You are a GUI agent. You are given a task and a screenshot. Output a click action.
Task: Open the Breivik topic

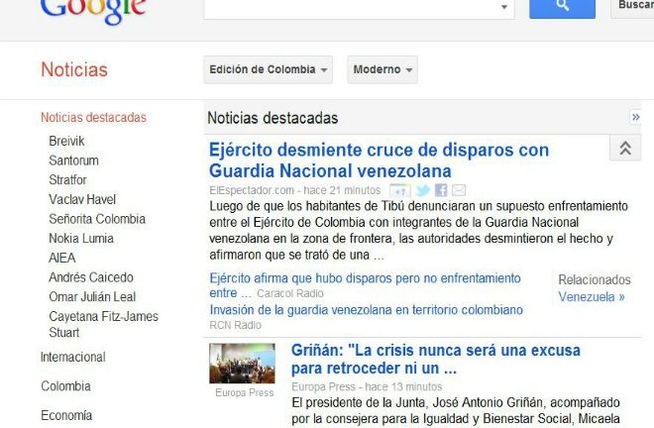(x=66, y=141)
